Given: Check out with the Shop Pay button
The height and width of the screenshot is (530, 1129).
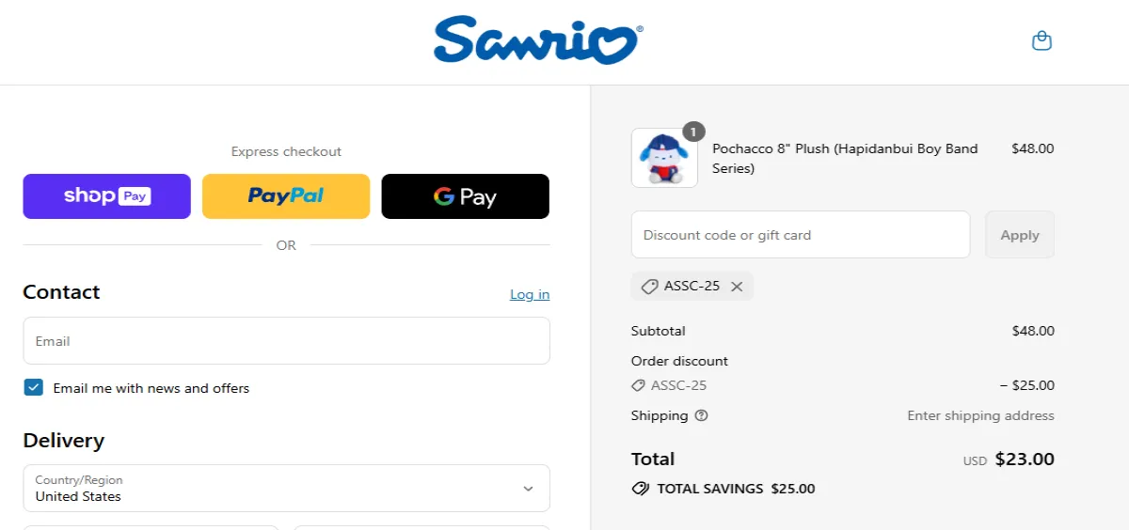Looking at the screenshot, I should tap(107, 196).
